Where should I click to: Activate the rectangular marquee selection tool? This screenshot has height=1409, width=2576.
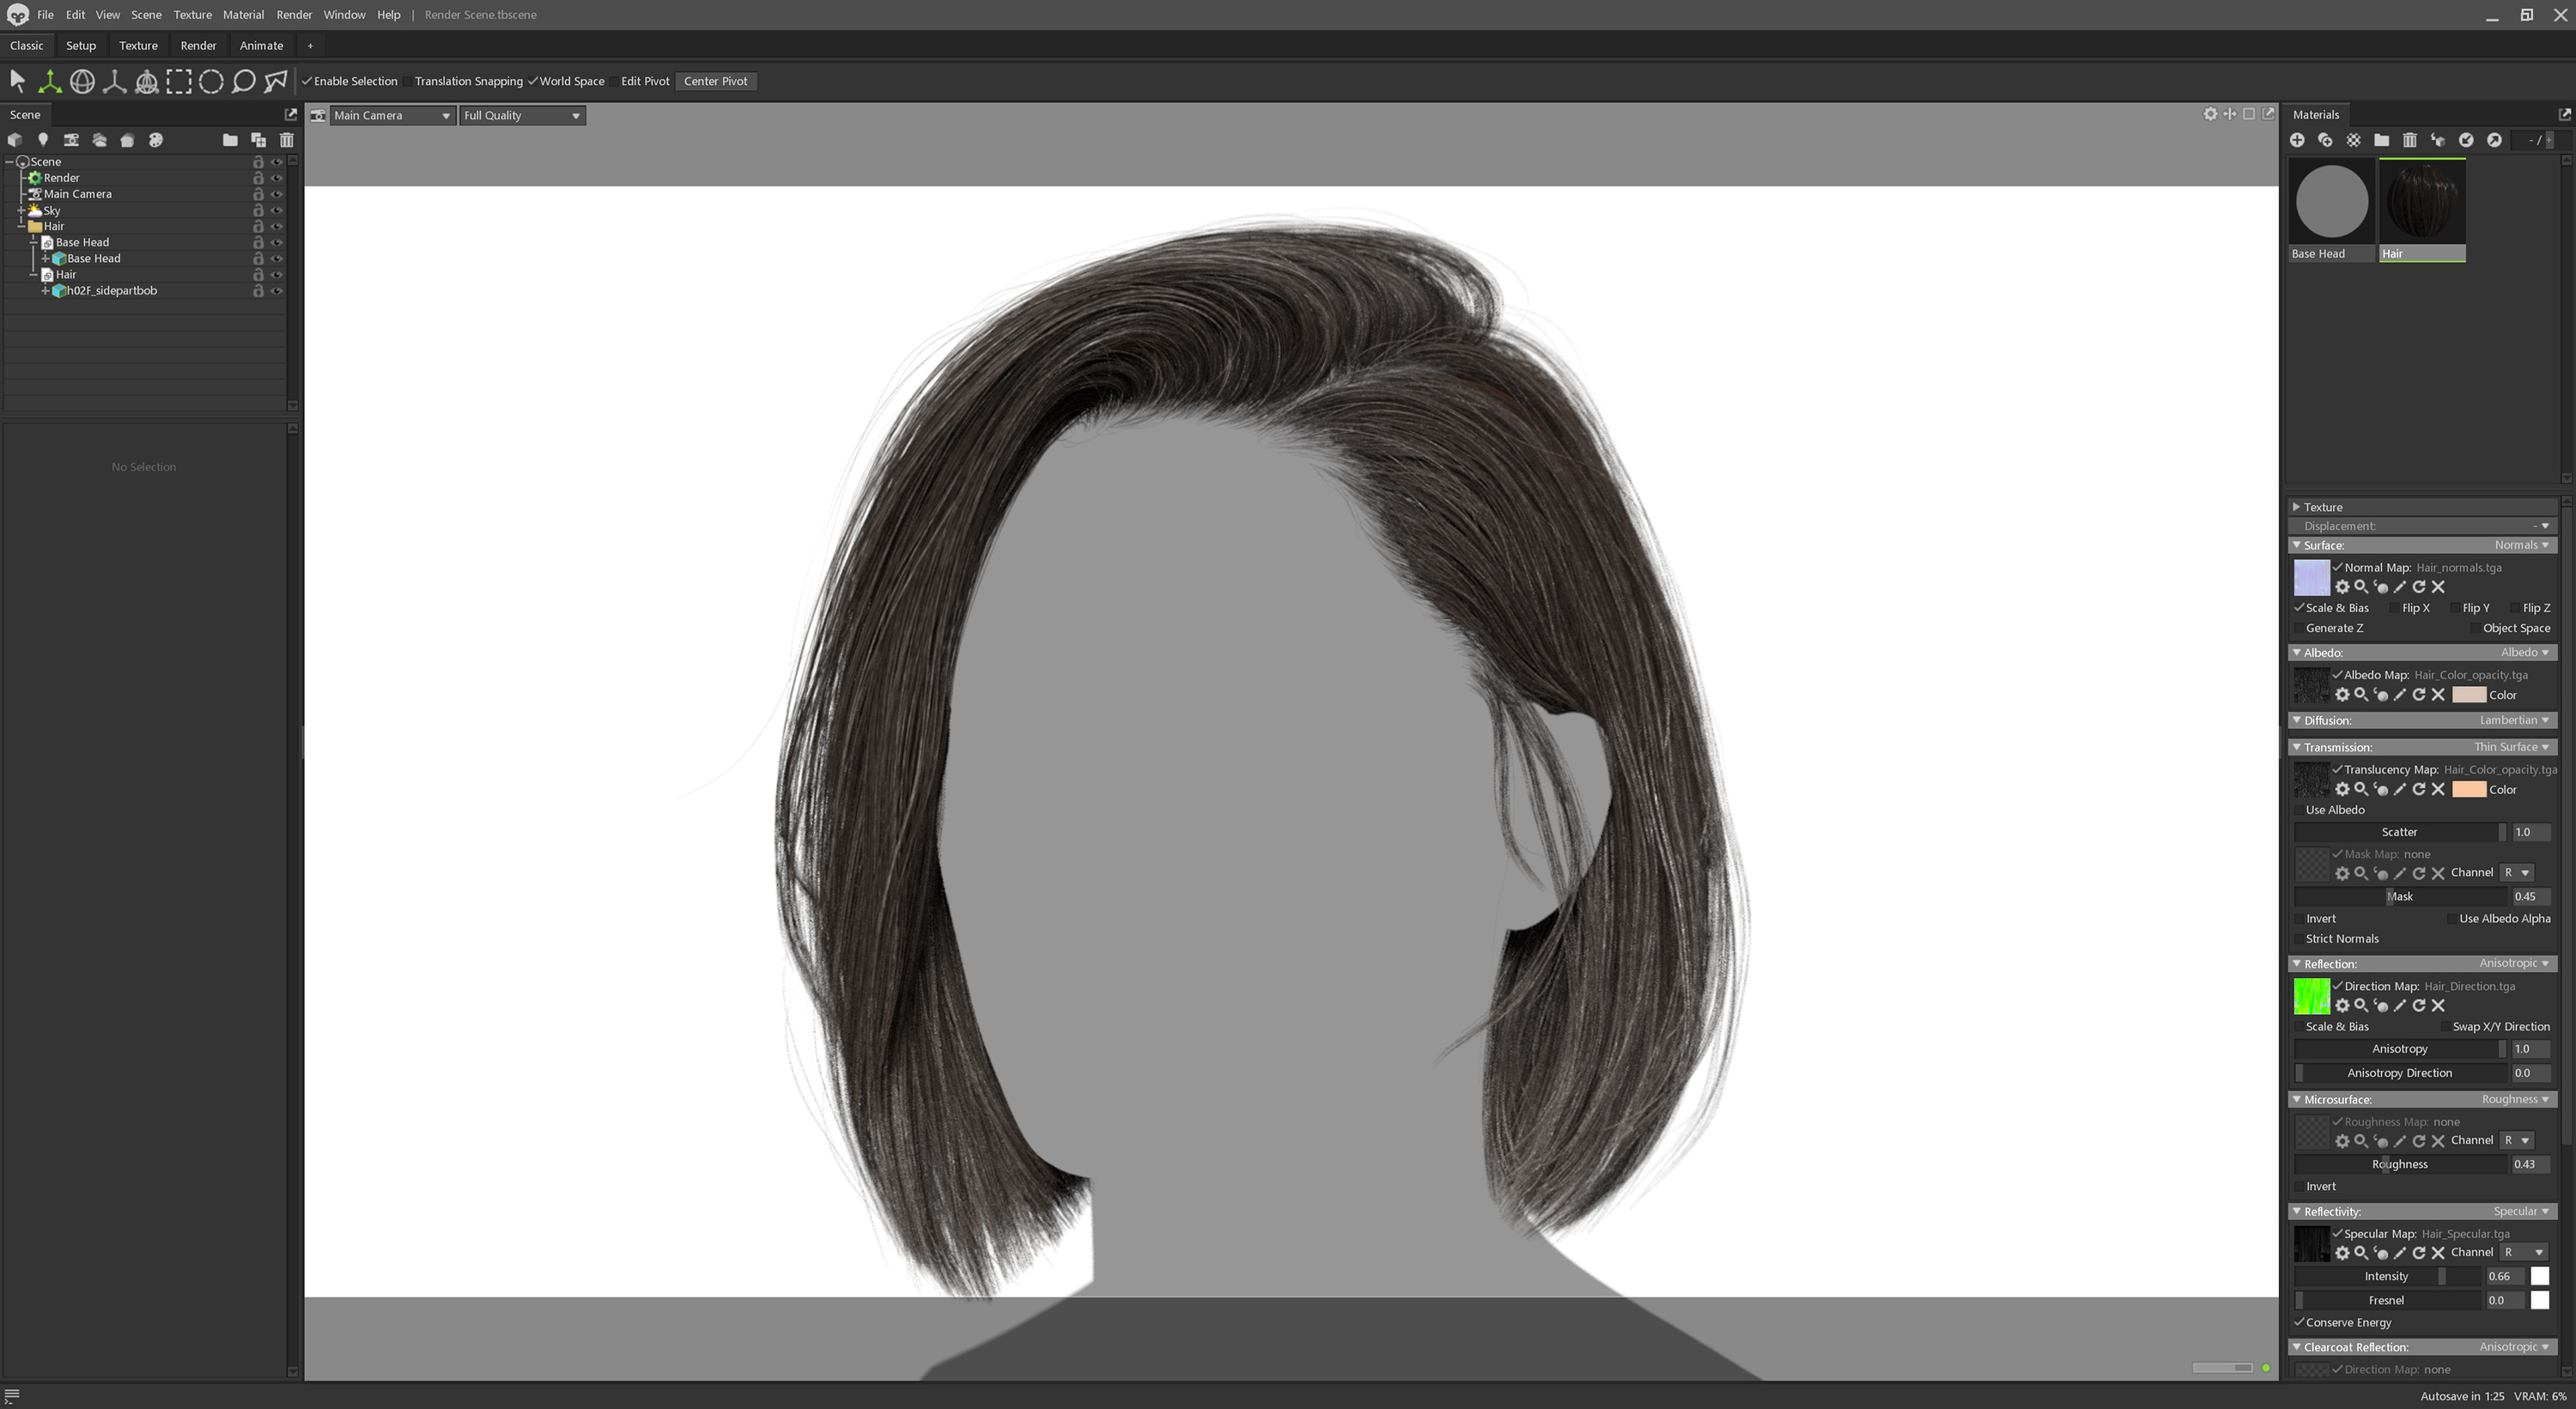pos(179,82)
